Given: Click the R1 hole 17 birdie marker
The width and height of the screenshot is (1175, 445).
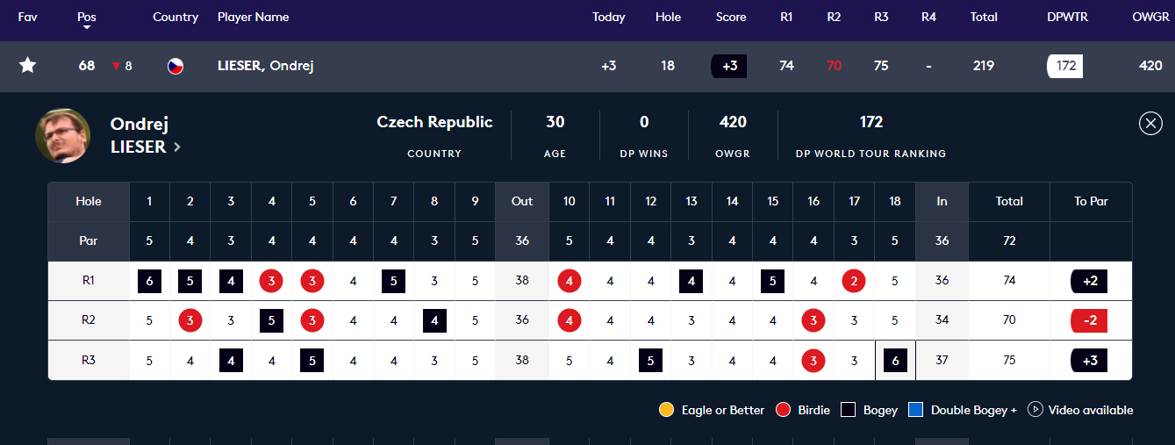Looking at the screenshot, I should point(854,282).
